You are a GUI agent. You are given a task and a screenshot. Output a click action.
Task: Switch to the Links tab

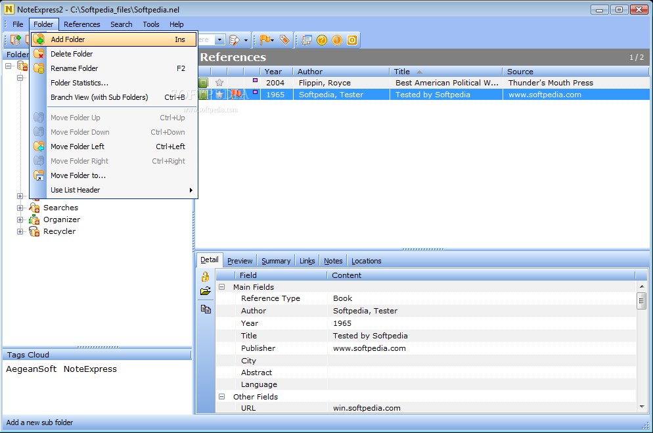click(307, 261)
